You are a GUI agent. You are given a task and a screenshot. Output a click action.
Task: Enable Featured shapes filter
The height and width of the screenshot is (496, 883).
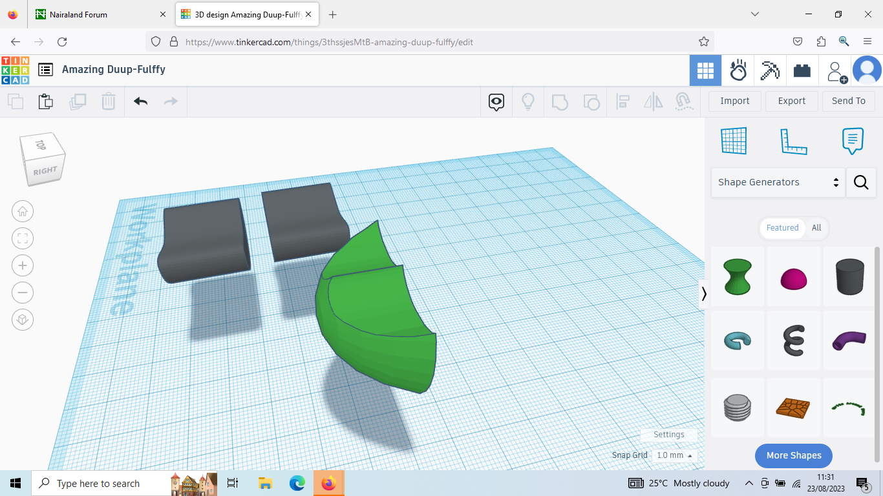(782, 228)
